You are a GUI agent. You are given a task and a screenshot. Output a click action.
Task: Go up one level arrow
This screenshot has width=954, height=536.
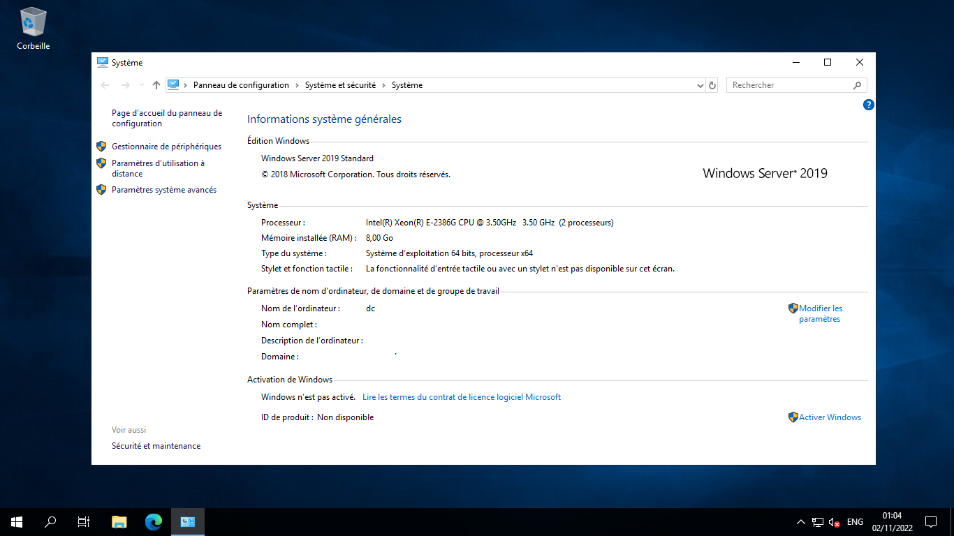pyautogui.click(x=156, y=85)
